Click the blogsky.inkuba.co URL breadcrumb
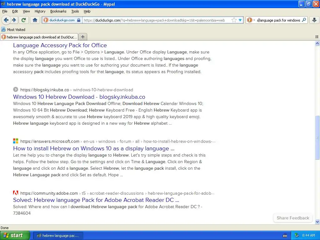This screenshot has width=320, height=240. coord(77,90)
